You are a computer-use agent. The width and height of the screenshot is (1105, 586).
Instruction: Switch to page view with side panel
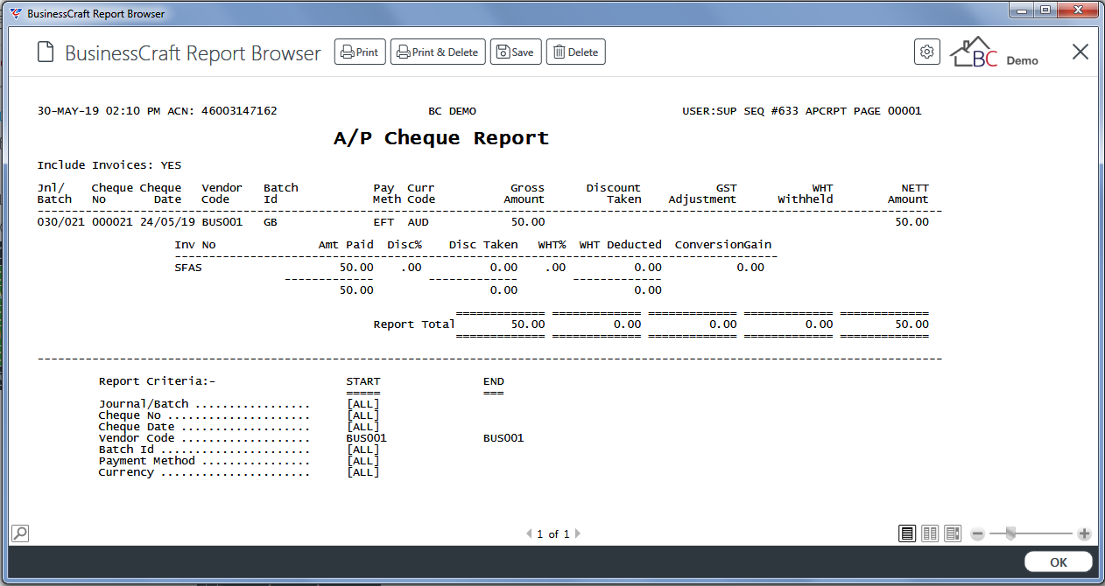tap(953, 534)
